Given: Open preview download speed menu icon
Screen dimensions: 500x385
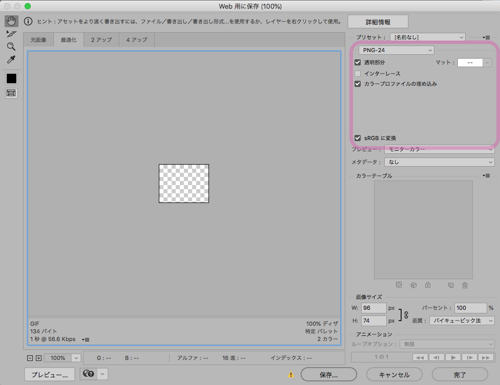Looking at the screenshot, I should click(x=86, y=340).
